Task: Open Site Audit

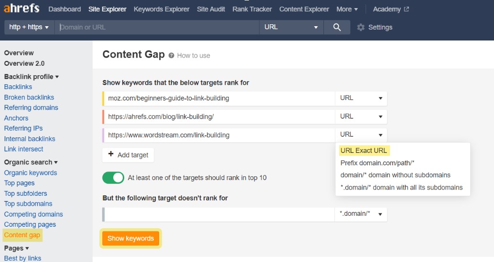Action: 211,9
